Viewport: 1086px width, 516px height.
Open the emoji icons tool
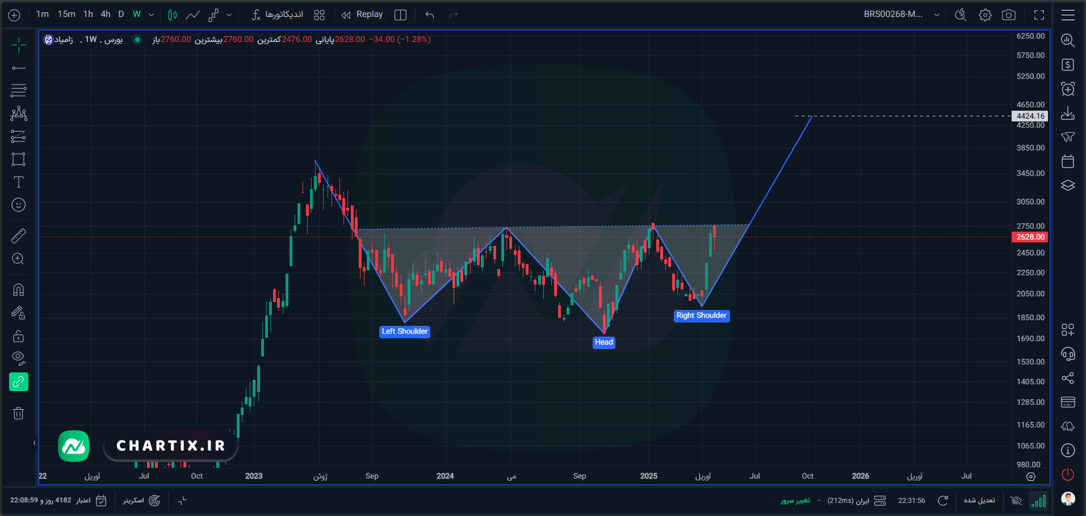18,205
